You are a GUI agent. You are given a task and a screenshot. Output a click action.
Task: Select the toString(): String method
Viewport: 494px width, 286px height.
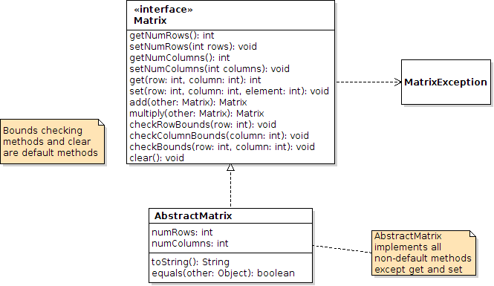click(190, 262)
